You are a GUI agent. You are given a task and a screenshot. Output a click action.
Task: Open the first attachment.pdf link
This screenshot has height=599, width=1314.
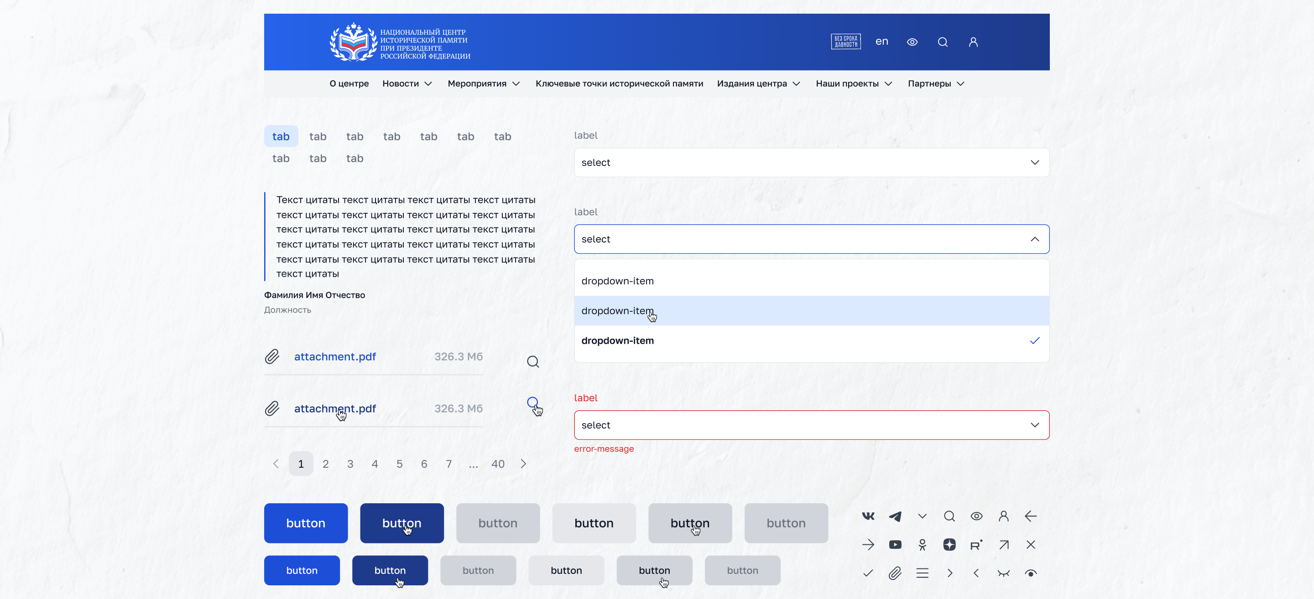[x=334, y=356]
